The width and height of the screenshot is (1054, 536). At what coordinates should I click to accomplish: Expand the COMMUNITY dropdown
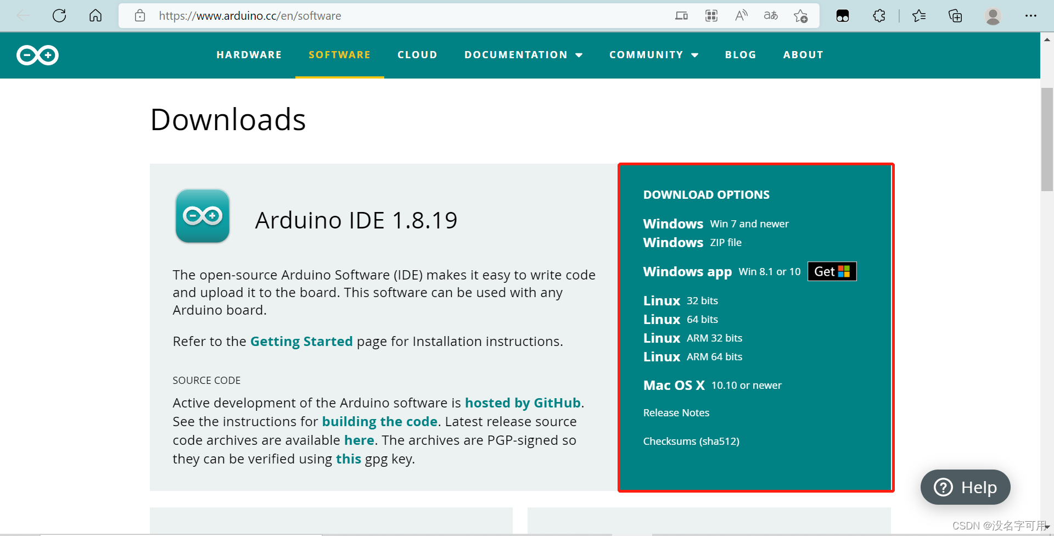654,55
